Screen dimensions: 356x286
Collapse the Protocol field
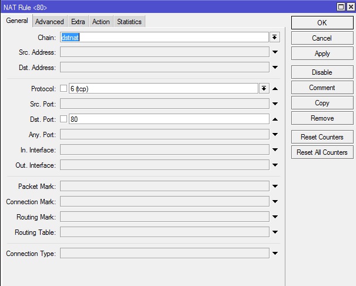[275, 88]
